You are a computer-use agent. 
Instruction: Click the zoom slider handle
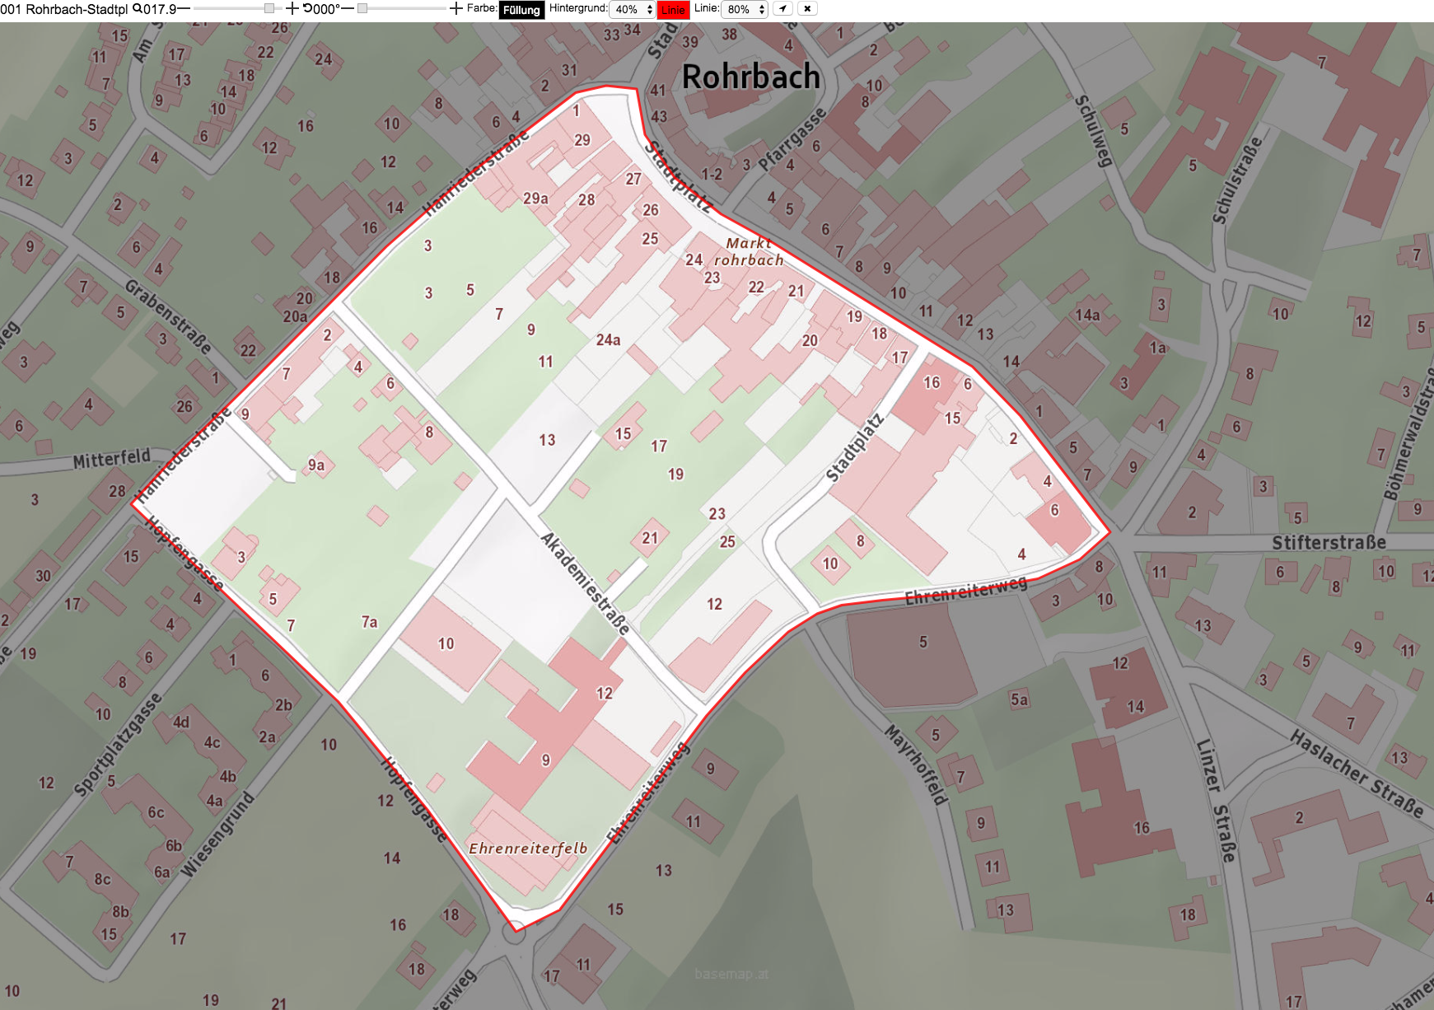tap(269, 8)
